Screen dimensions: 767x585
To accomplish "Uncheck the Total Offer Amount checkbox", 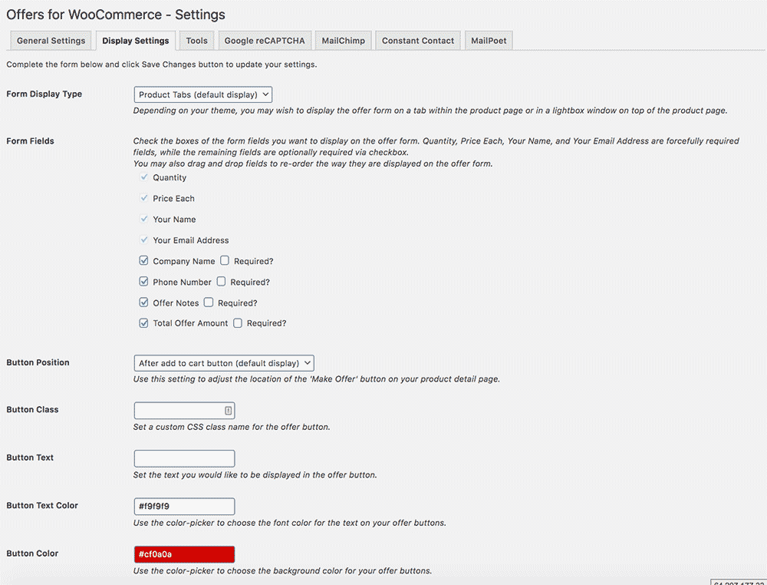I will pos(143,323).
